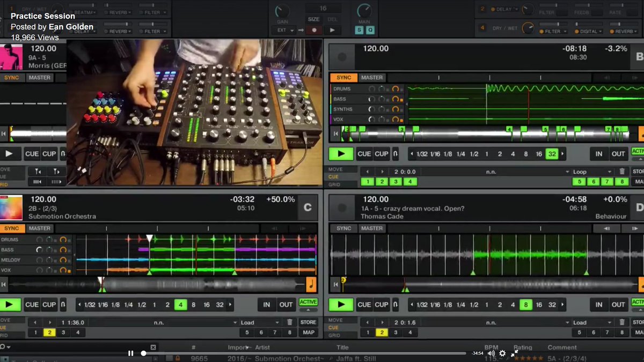Toggle SYNC on deck B
Viewport: 644px width, 362px height.
pyautogui.click(x=343, y=78)
